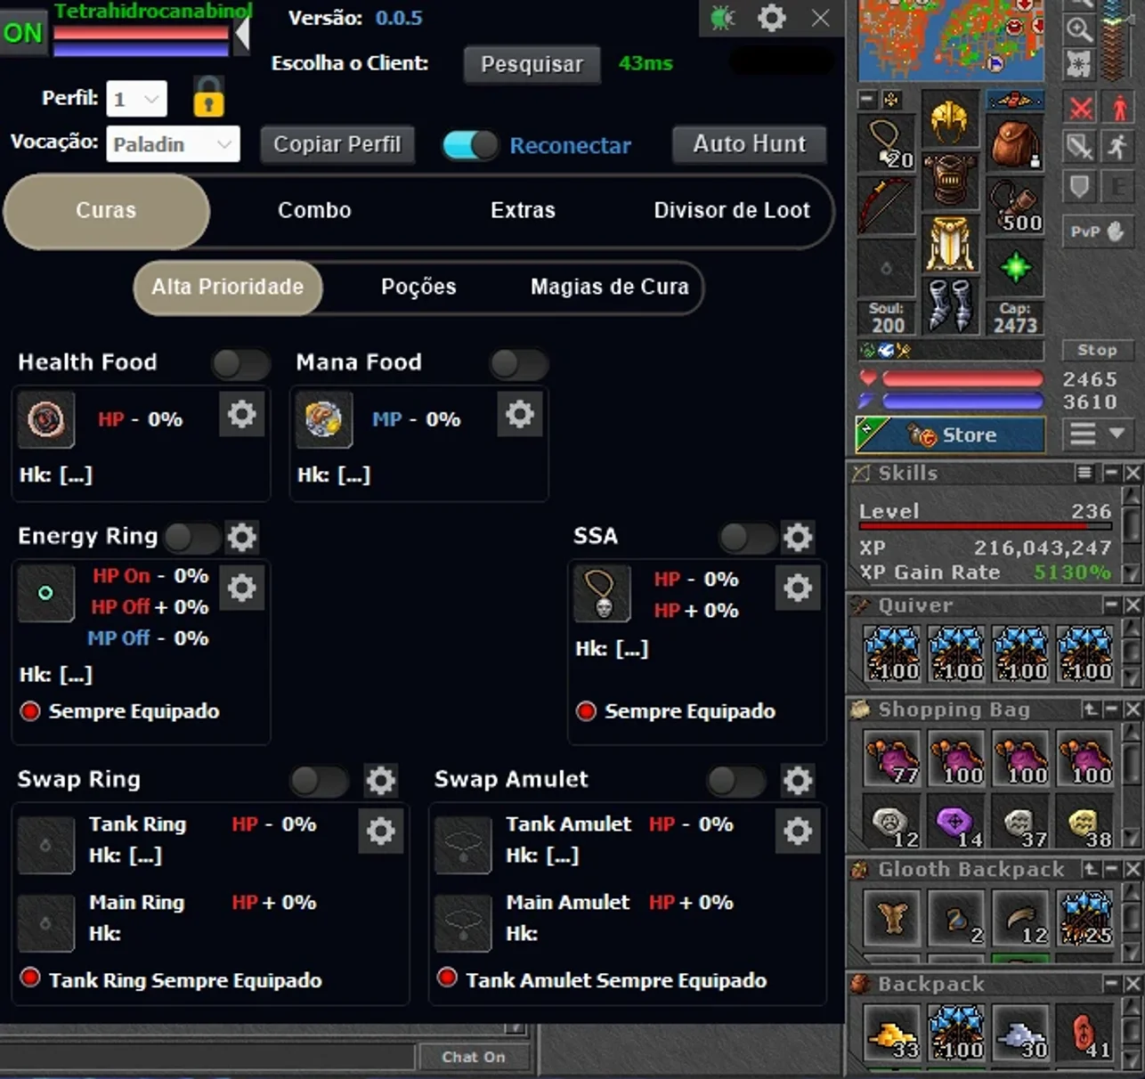The height and width of the screenshot is (1079, 1145).
Task: Open the menu dropdown beside Store
Action: tap(1096, 434)
